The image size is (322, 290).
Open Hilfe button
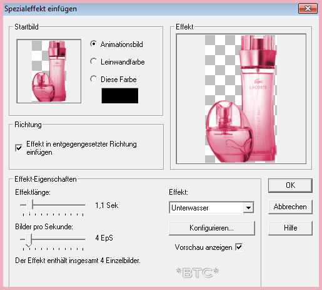290,228
